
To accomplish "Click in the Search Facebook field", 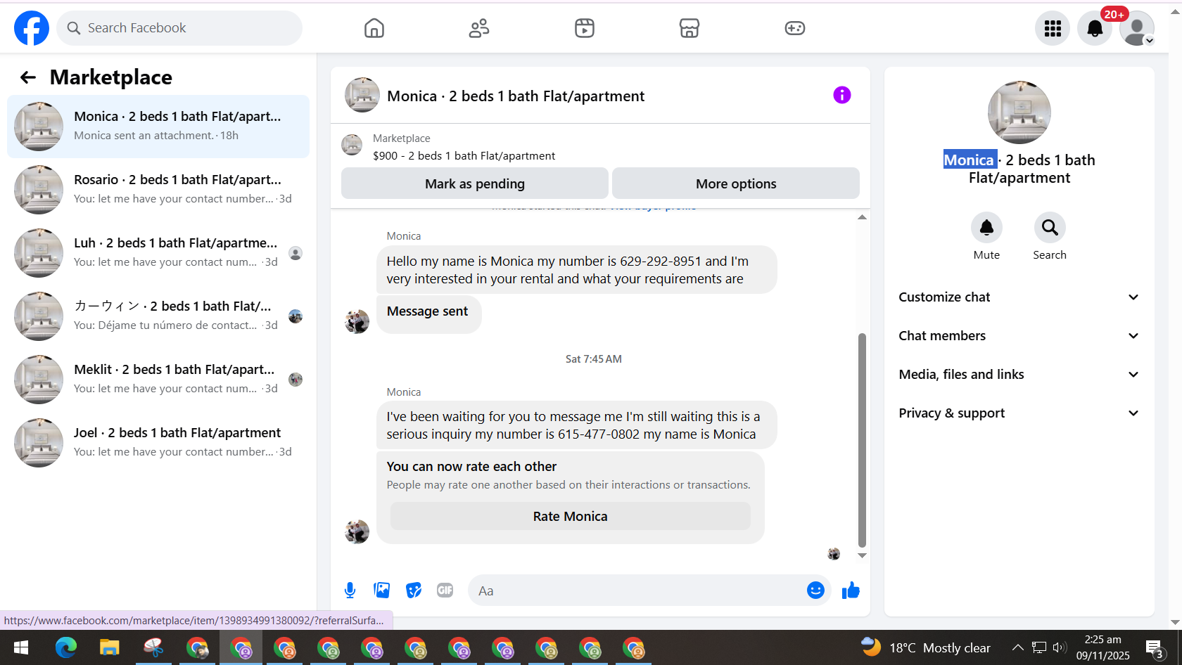I will (x=179, y=28).
